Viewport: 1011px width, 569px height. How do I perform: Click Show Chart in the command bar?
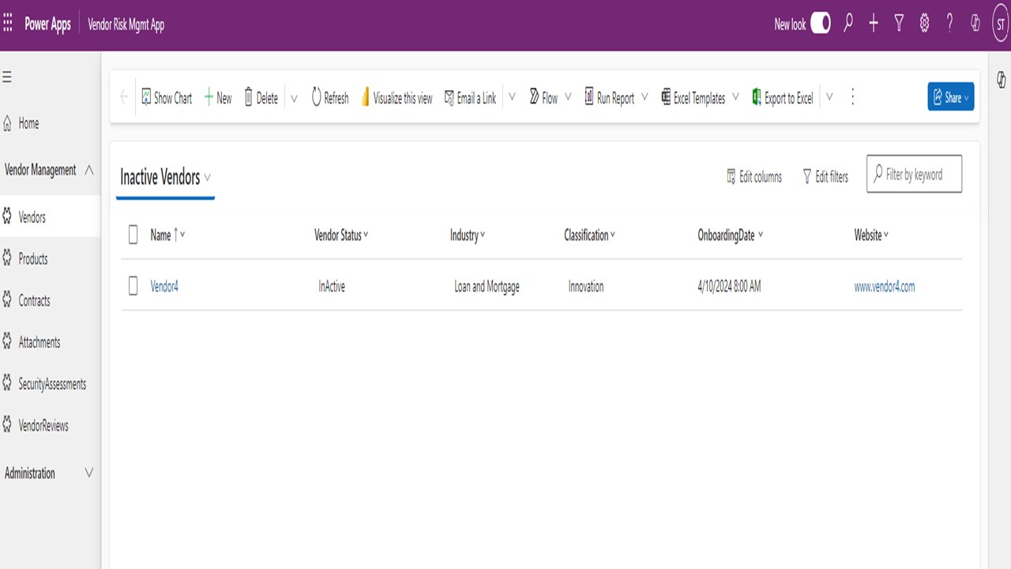[167, 98]
